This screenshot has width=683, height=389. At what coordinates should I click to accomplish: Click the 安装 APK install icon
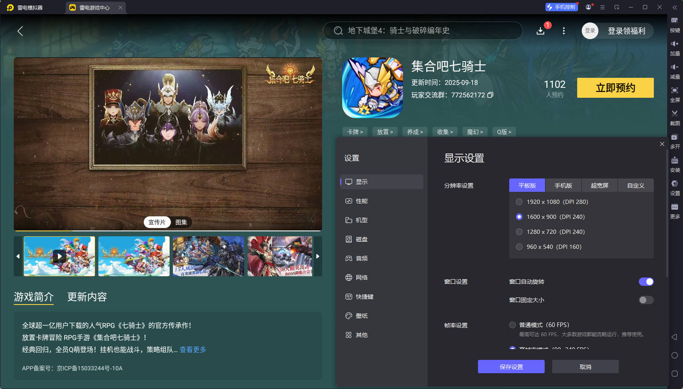pyautogui.click(x=675, y=165)
